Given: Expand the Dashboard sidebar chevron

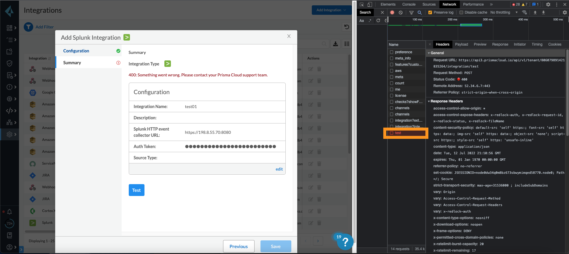Looking at the screenshot, I should click(15, 28).
